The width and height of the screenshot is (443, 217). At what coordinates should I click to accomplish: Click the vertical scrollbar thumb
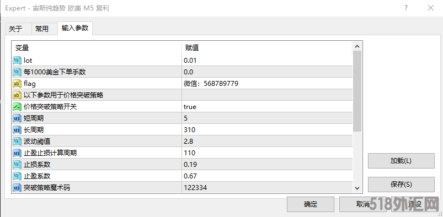click(x=357, y=91)
